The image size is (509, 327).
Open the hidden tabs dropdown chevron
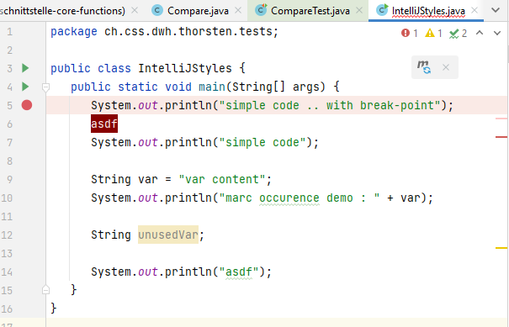point(496,10)
